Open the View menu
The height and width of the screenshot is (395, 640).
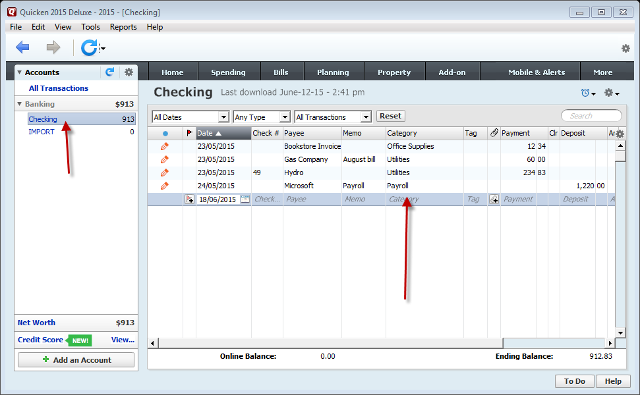pos(63,27)
